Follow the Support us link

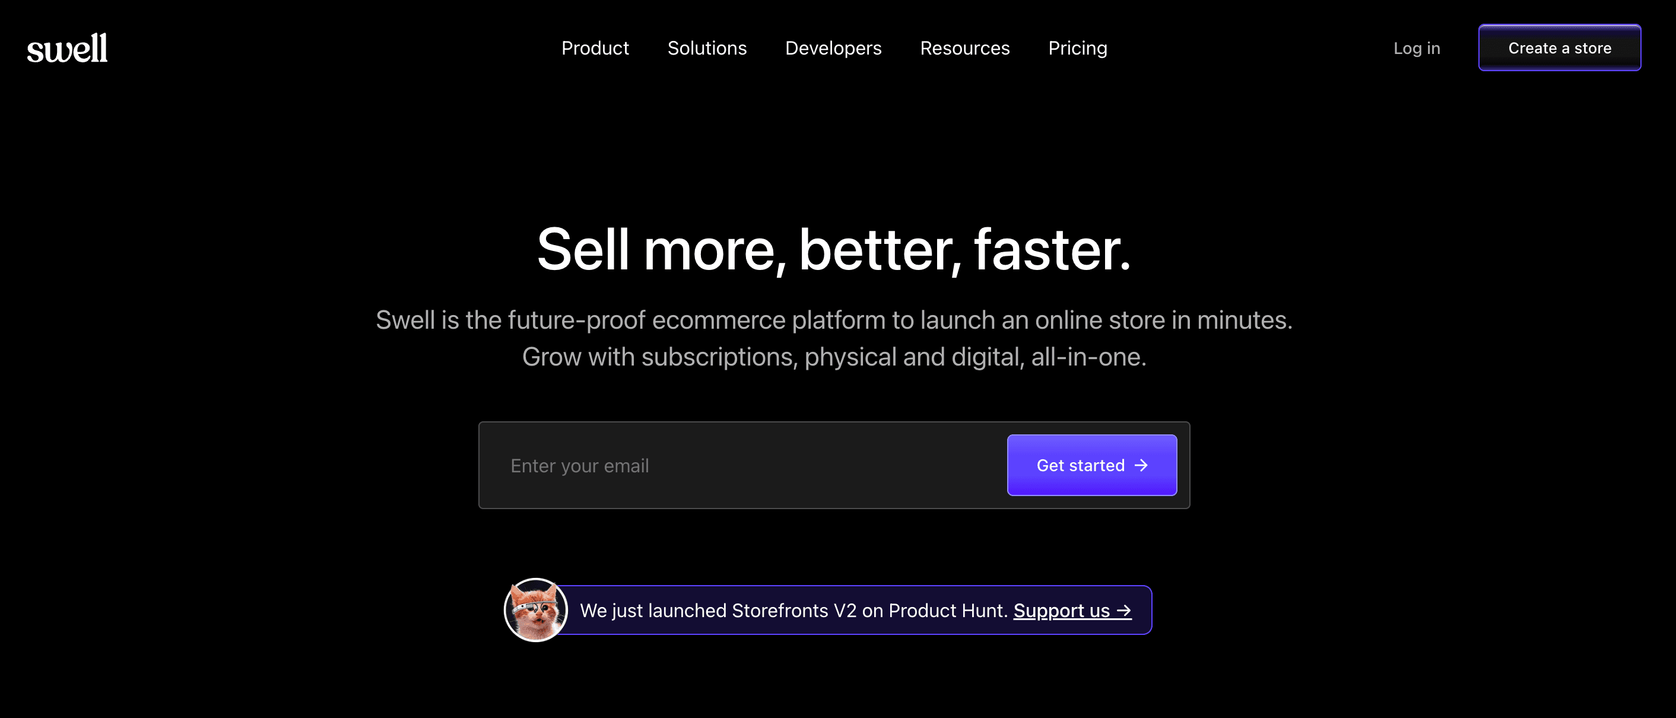click(1061, 611)
